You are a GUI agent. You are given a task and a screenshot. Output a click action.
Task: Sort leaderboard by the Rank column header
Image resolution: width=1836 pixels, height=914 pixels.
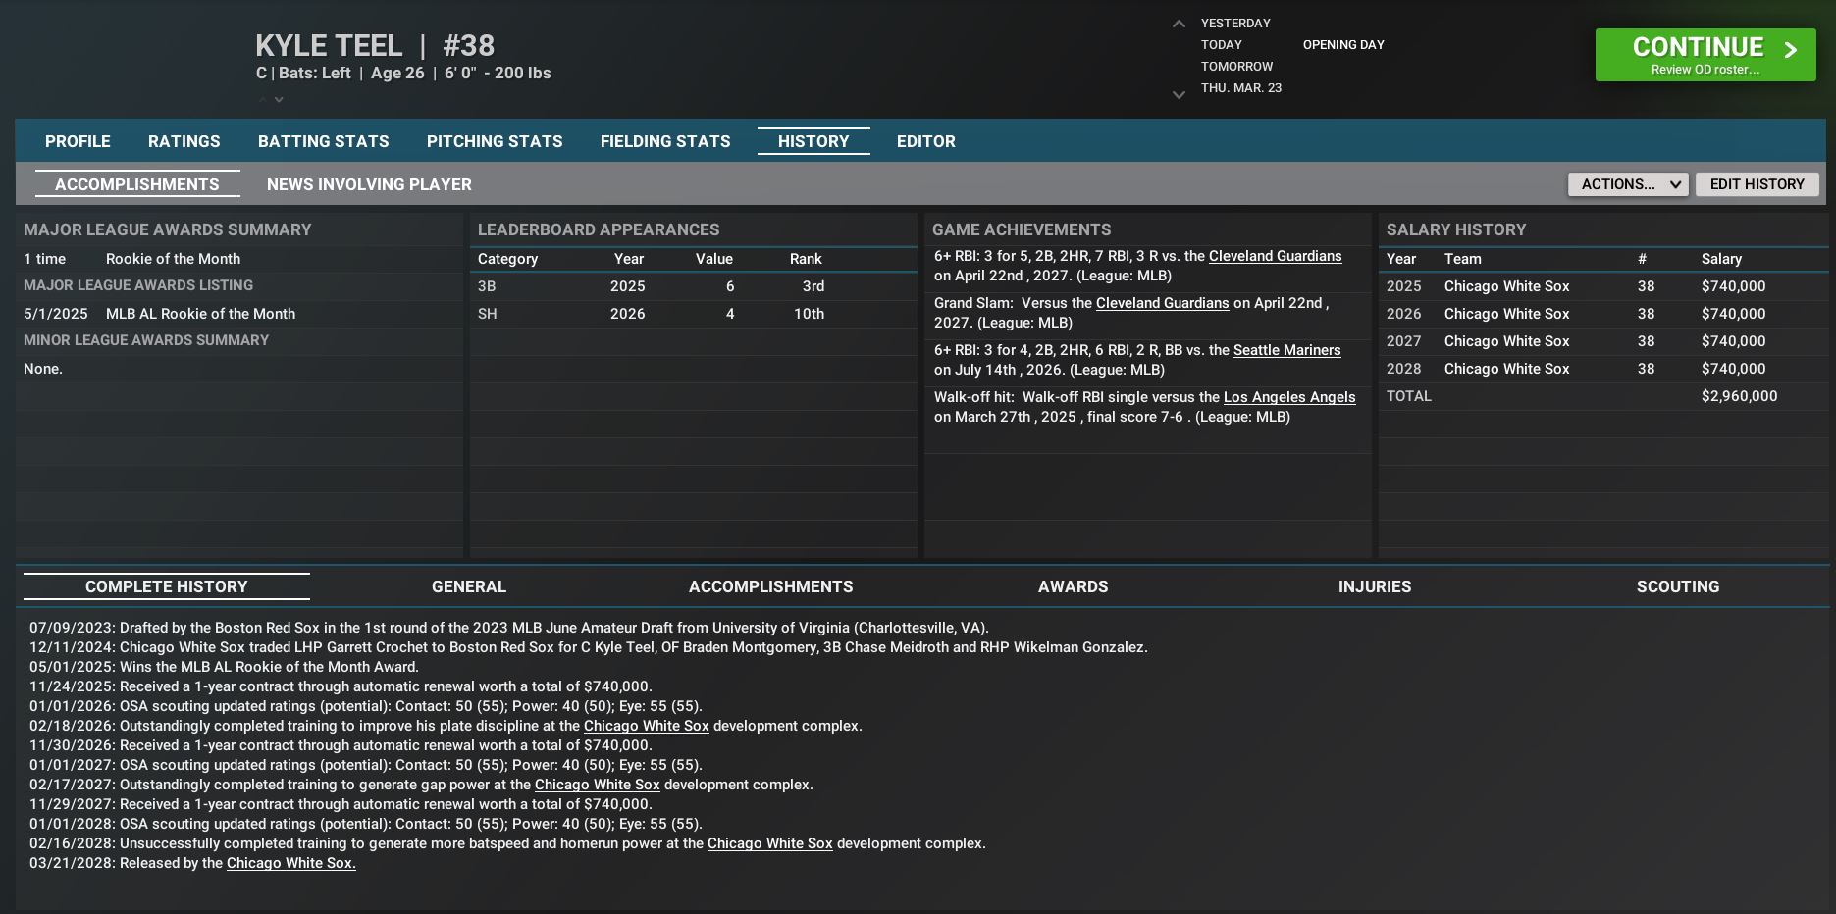805,259
